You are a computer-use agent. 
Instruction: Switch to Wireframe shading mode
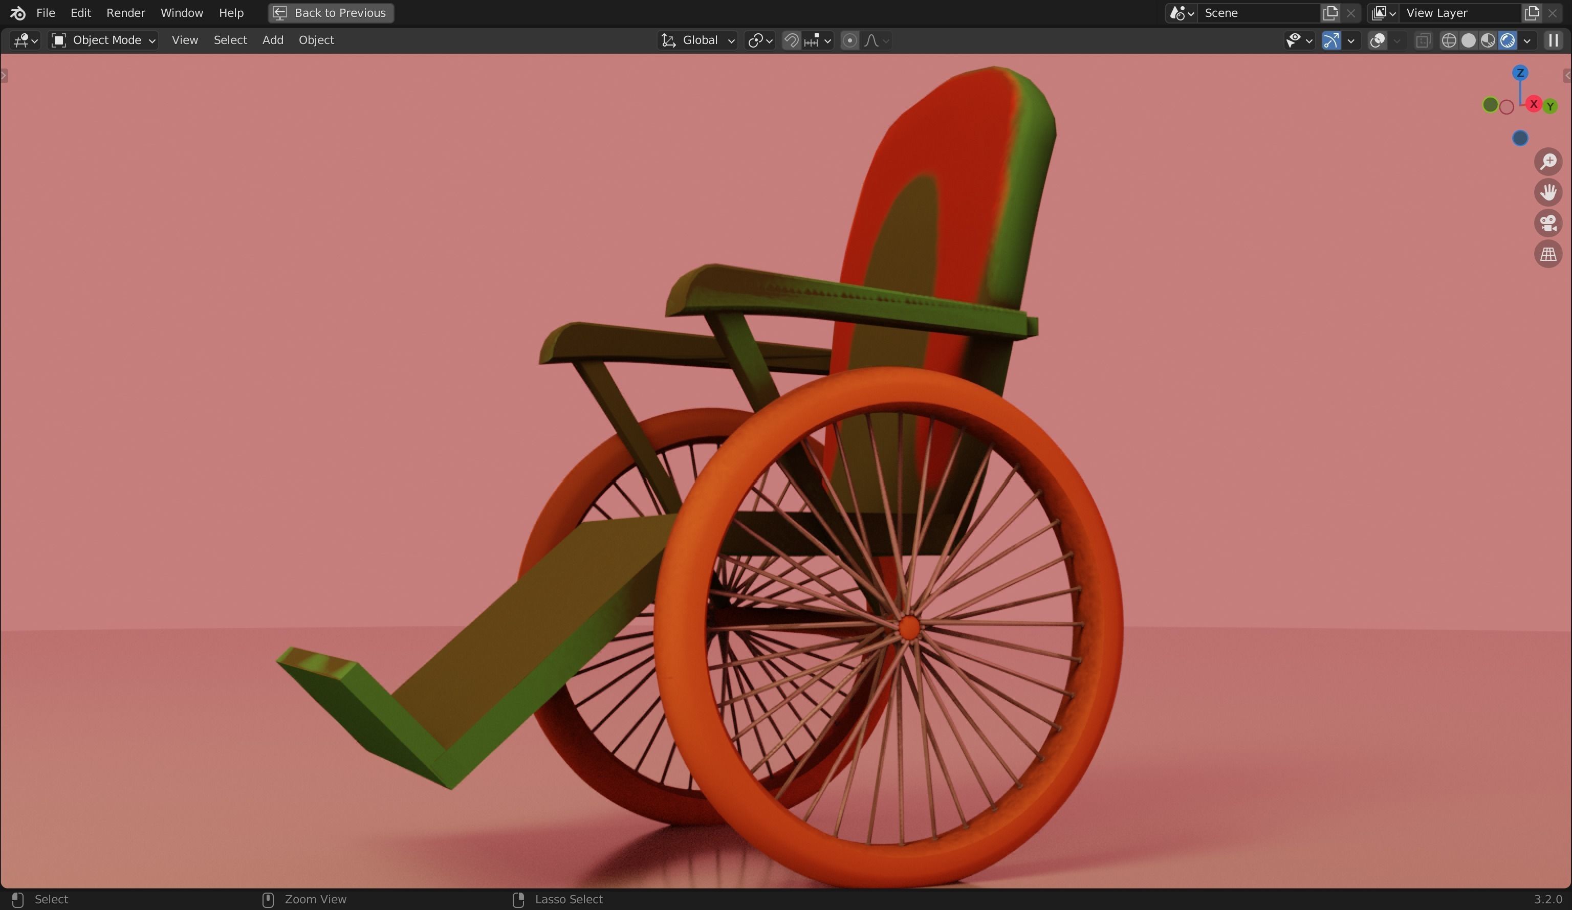pos(1449,40)
